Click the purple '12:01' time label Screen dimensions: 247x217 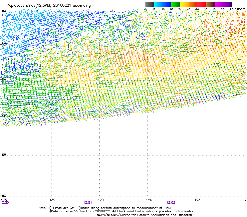click(x=87, y=203)
